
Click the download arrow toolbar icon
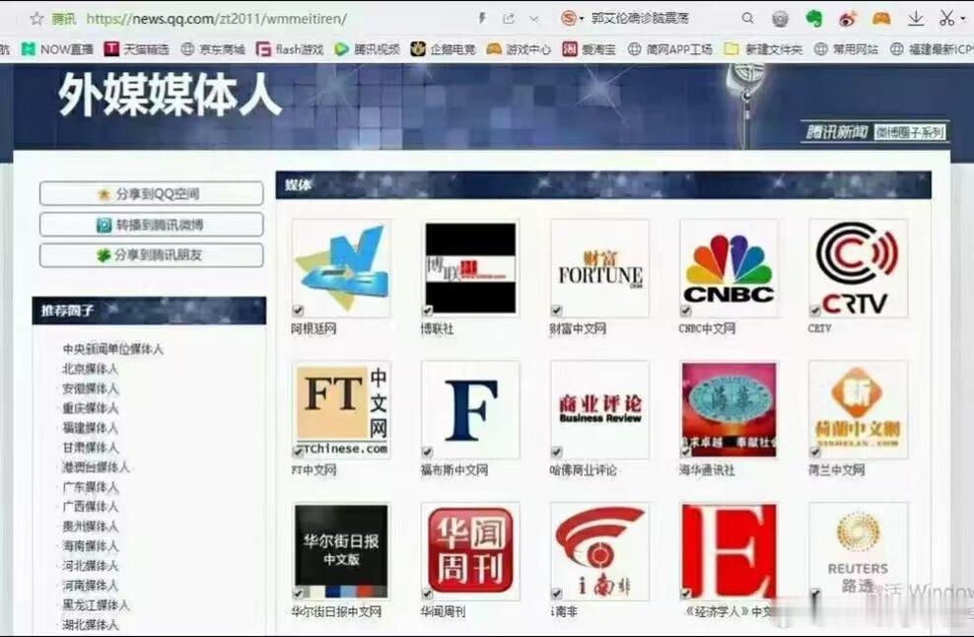[x=916, y=19]
